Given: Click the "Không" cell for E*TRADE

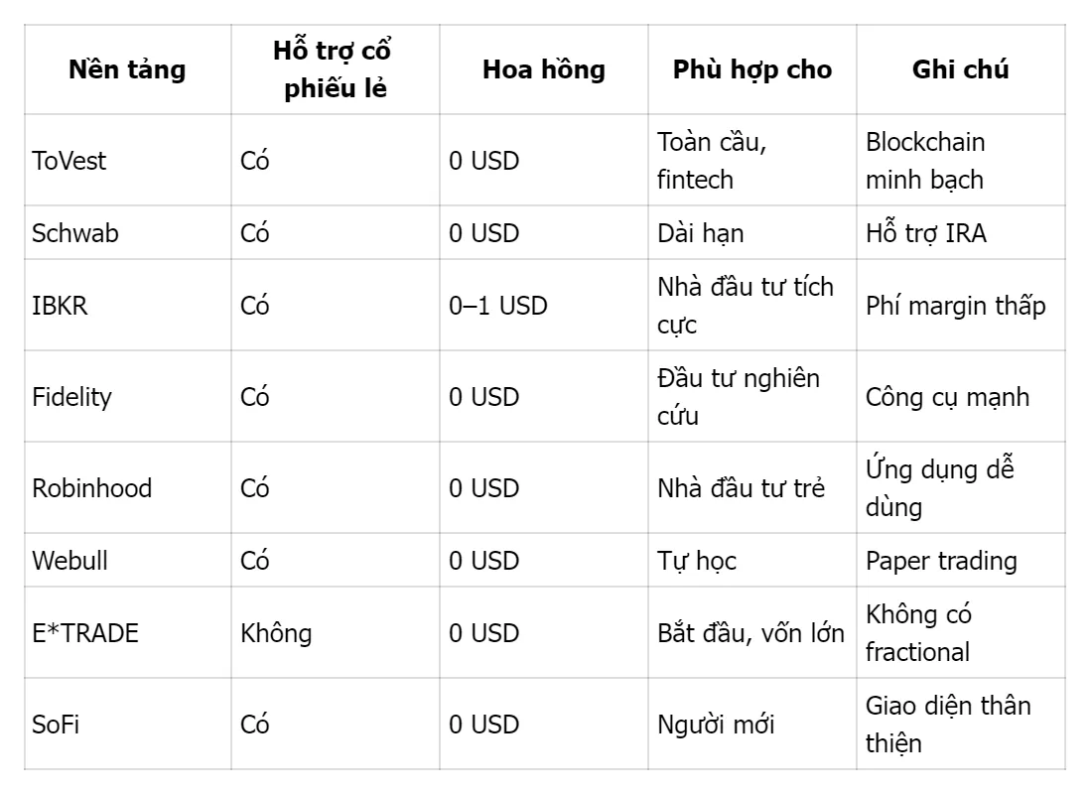Looking at the screenshot, I should coord(276,633).
